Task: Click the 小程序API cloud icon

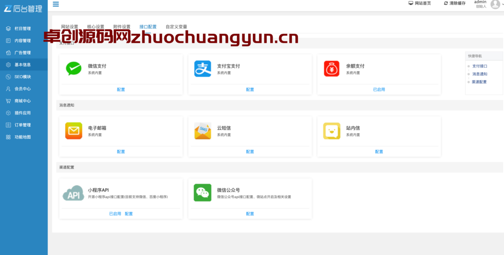Action: tap(73, 193)
